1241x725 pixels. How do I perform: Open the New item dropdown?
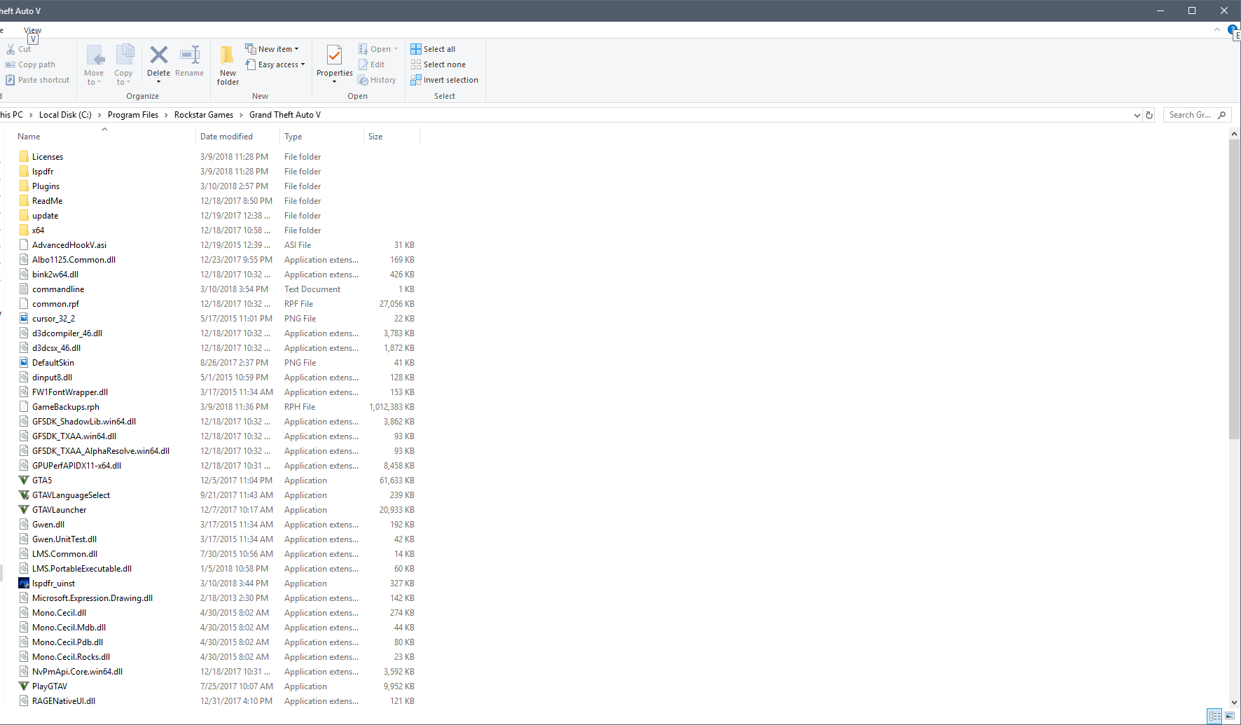pyautogui.click(x=272, y=49)
